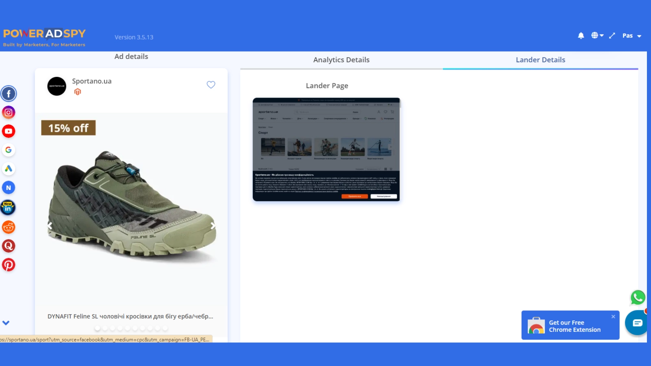The height and width of the screenshot is (366, 651).
Task: Open the Google Ads (GDN) sidebar icon
Action: 9,169
